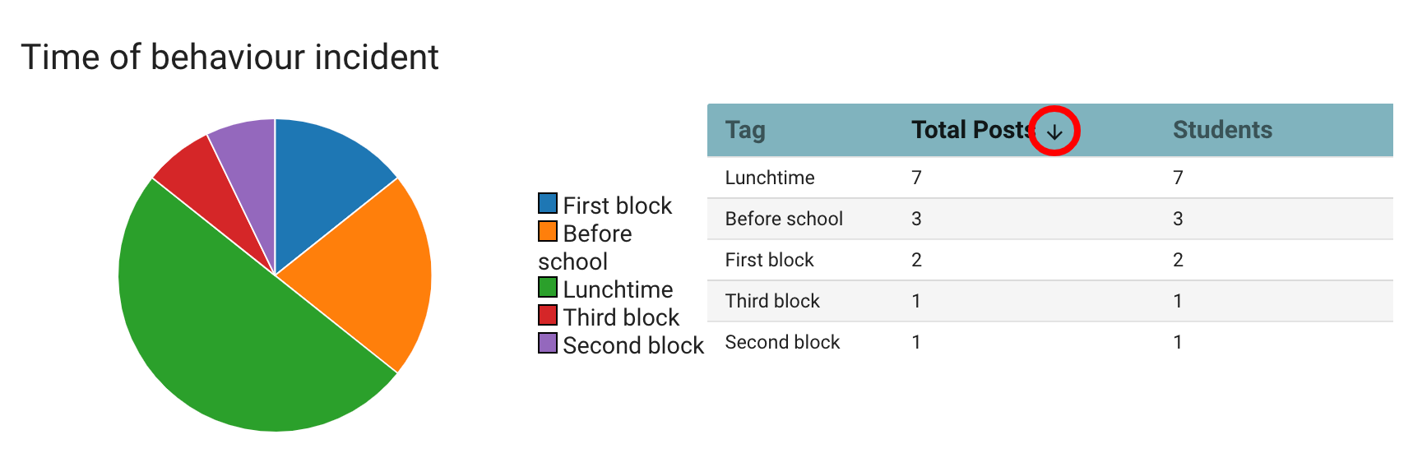Screen dimensions: 1413x467
Task: Sort by the Students column header
Action: 1222,130
